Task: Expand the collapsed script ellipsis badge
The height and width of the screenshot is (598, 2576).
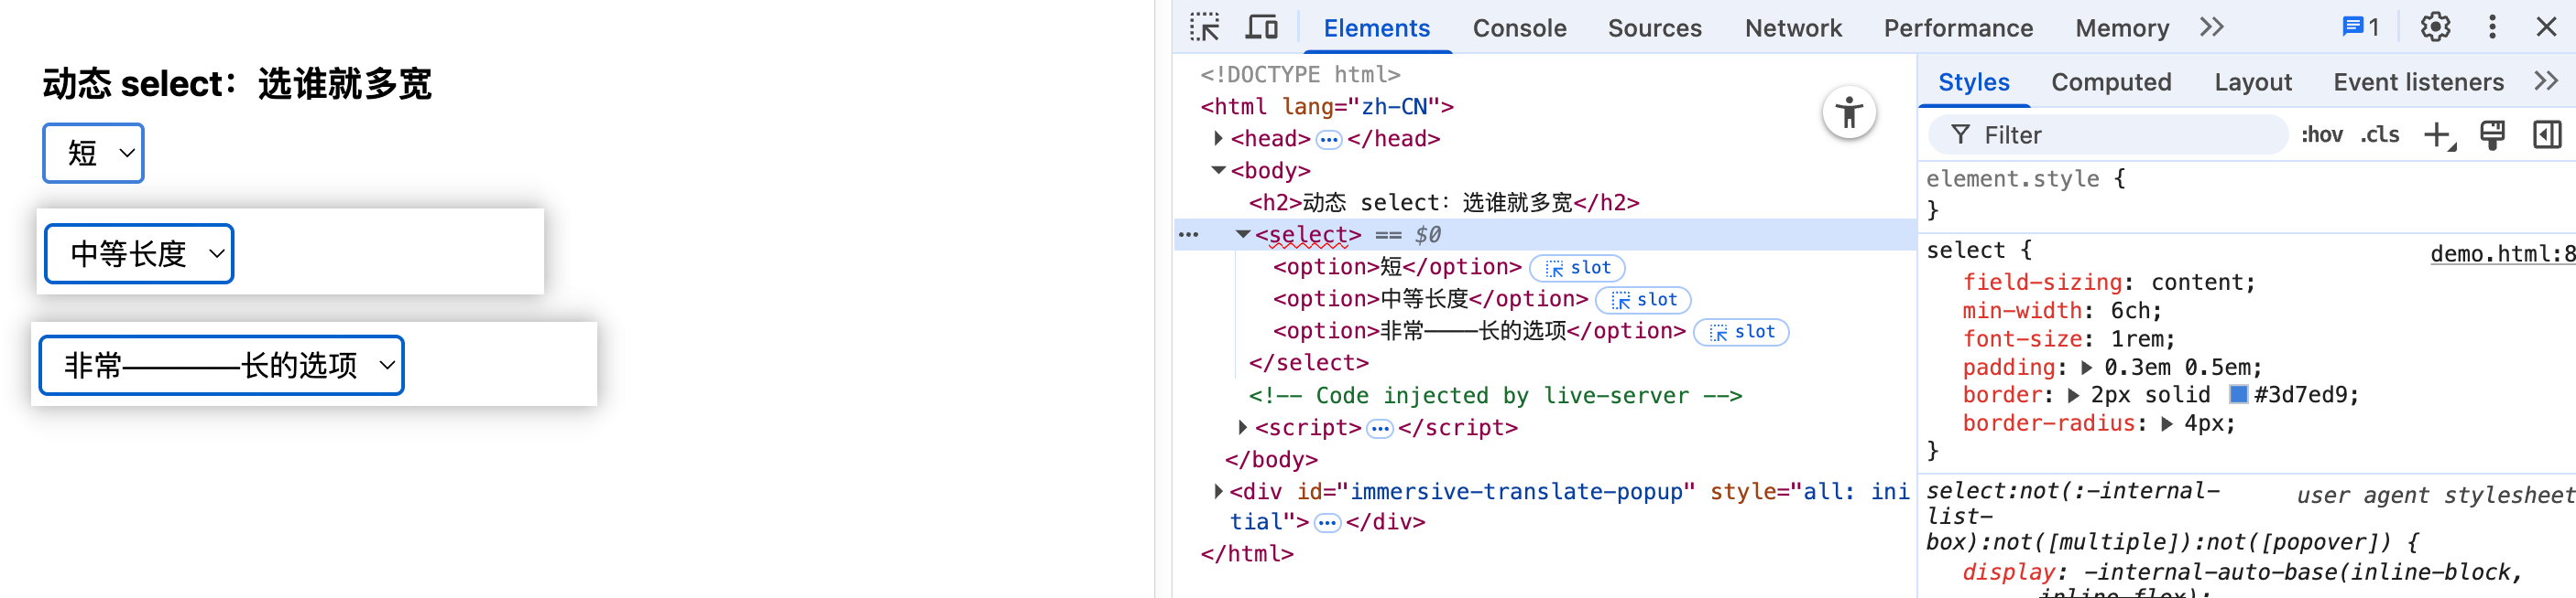Action: coord(1379,429)
